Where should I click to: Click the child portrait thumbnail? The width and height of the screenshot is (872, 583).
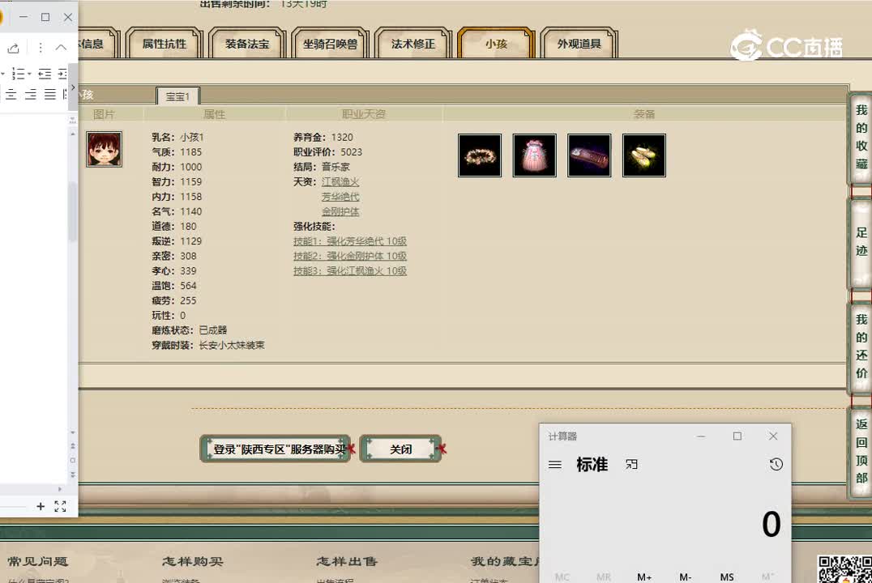[x=104, y=149]
